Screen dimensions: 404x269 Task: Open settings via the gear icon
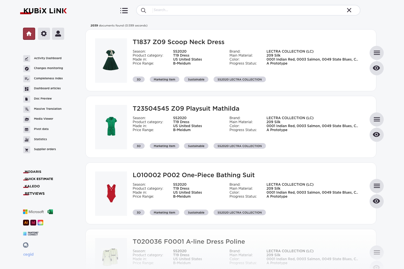coord(44,34)
